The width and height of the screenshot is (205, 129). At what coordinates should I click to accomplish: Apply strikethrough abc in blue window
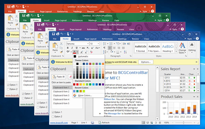click(x=83, y=48)
